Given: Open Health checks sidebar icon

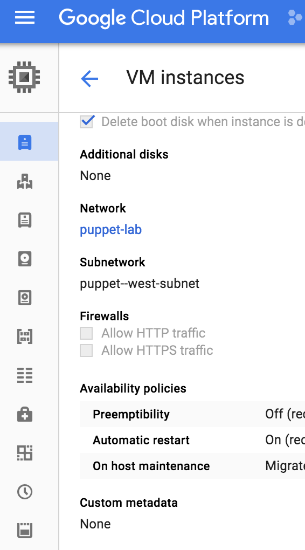Looking at the screenshot, I should (x=25, y=414).
